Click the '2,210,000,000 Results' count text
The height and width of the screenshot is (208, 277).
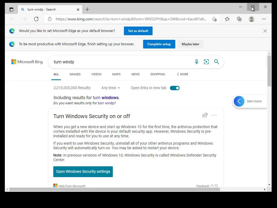72,88
